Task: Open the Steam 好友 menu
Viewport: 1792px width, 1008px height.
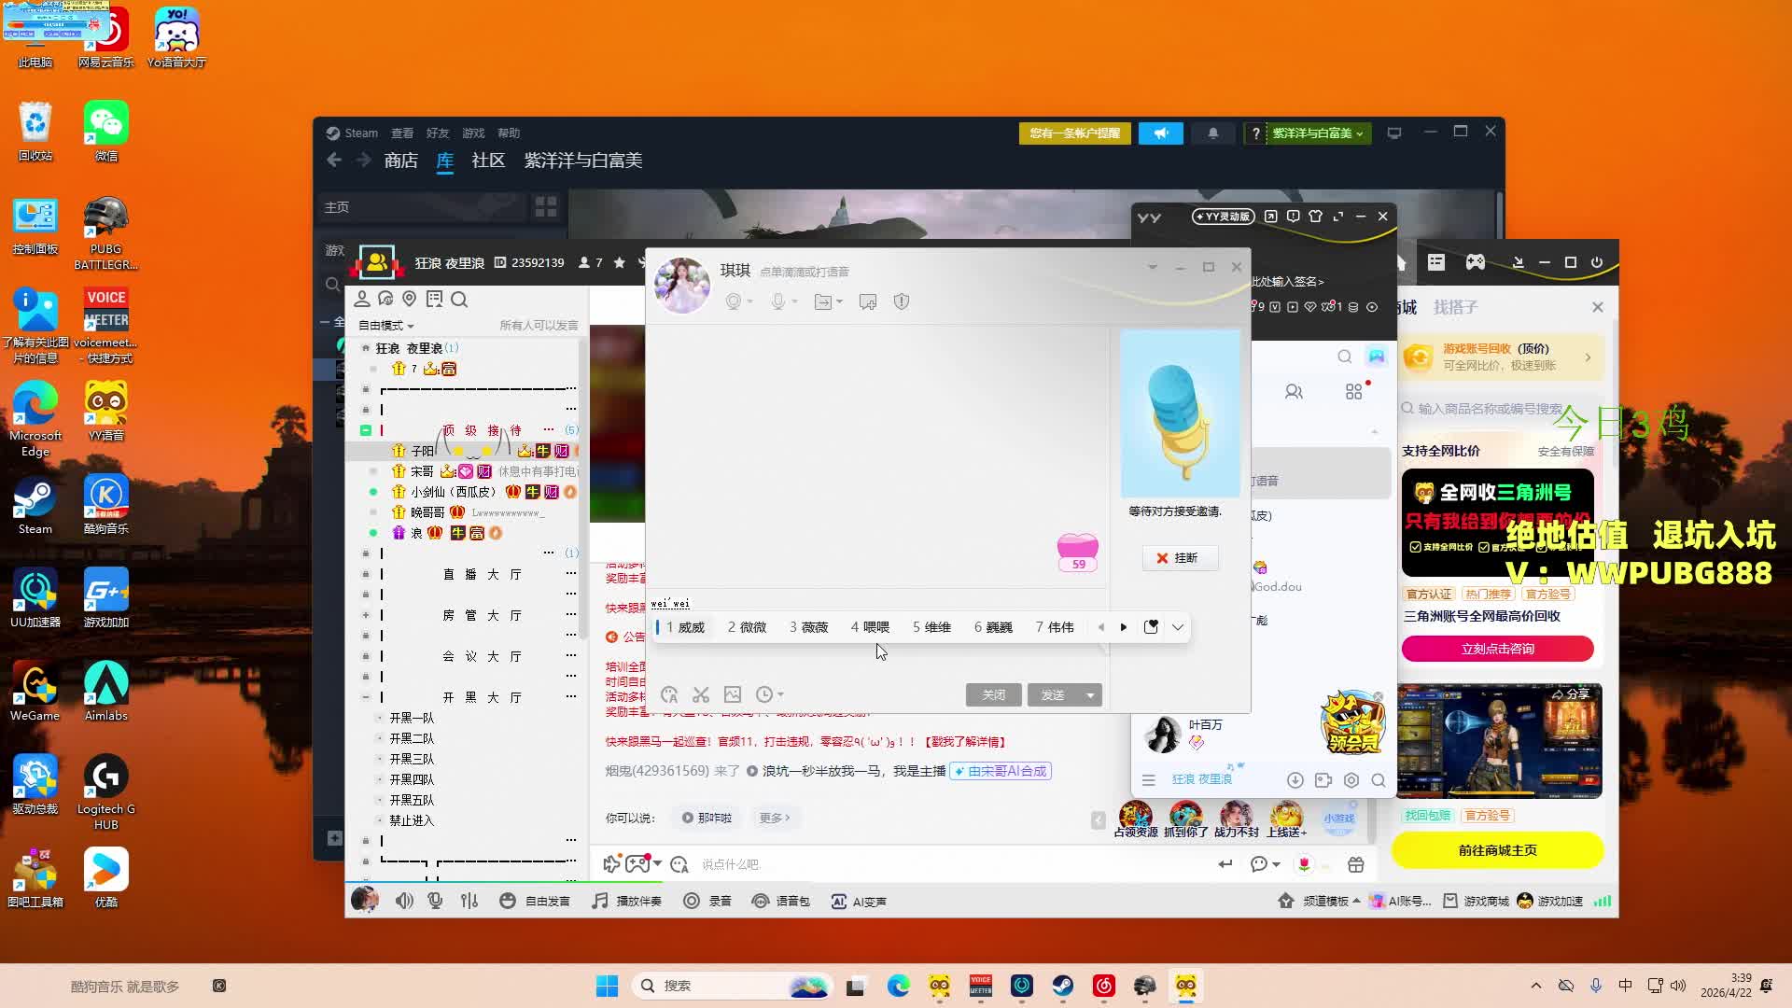Action: tap(437, 133)
